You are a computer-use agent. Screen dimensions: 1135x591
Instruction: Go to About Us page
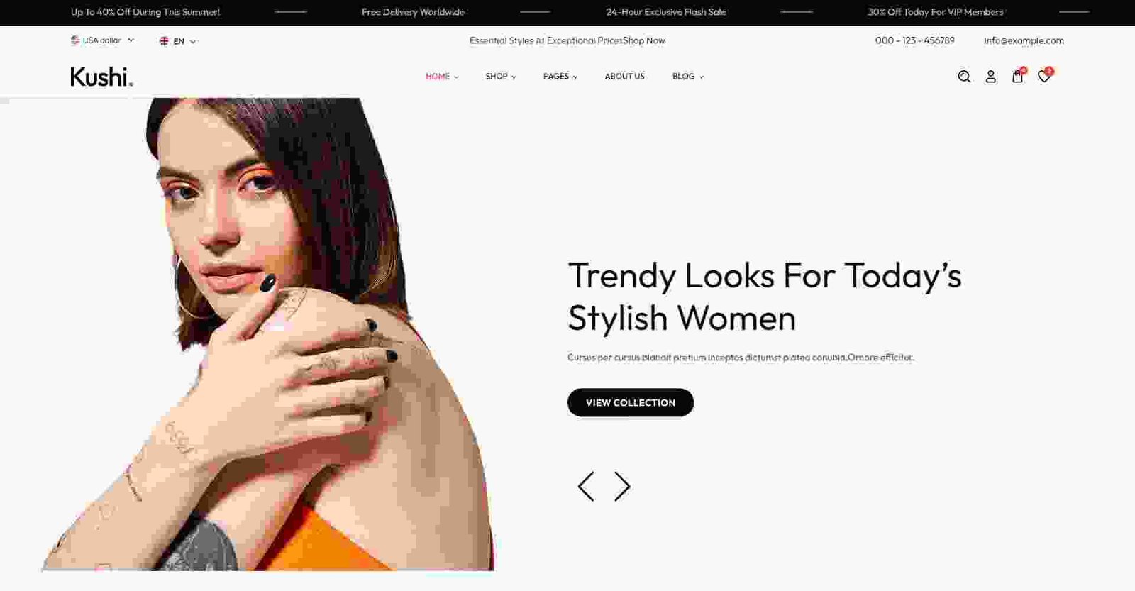point(625,77)
